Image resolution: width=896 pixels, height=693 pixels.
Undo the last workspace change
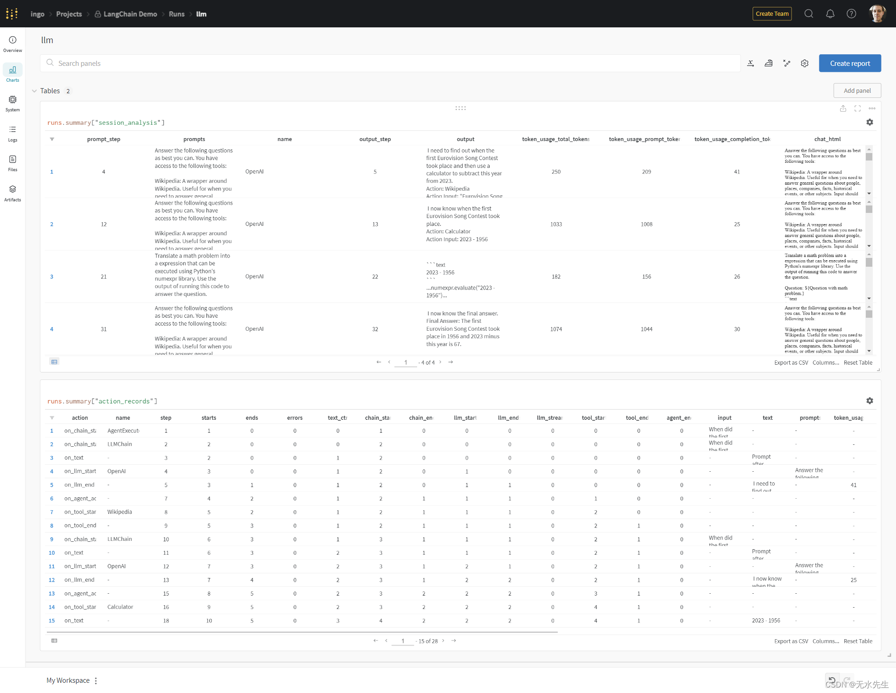tap(832, 680)
